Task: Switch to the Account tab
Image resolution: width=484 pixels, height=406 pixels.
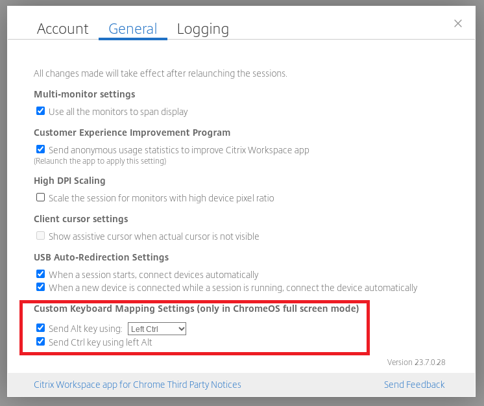Action: click(63, 29)
